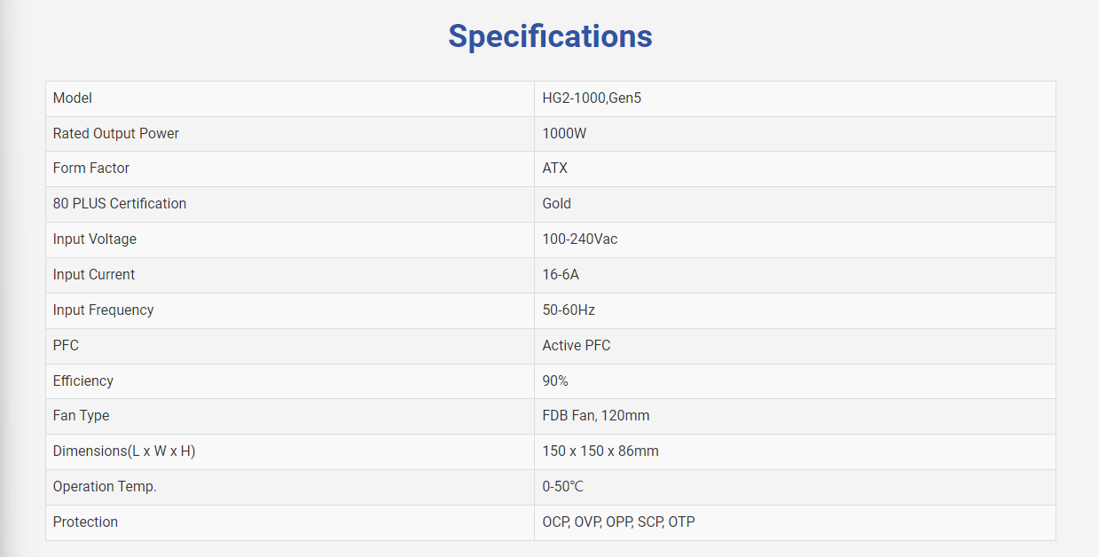Click the 150 x 150 x 86mm dimensions value
The image size is (1099, 557).
(x=601, y=451)
